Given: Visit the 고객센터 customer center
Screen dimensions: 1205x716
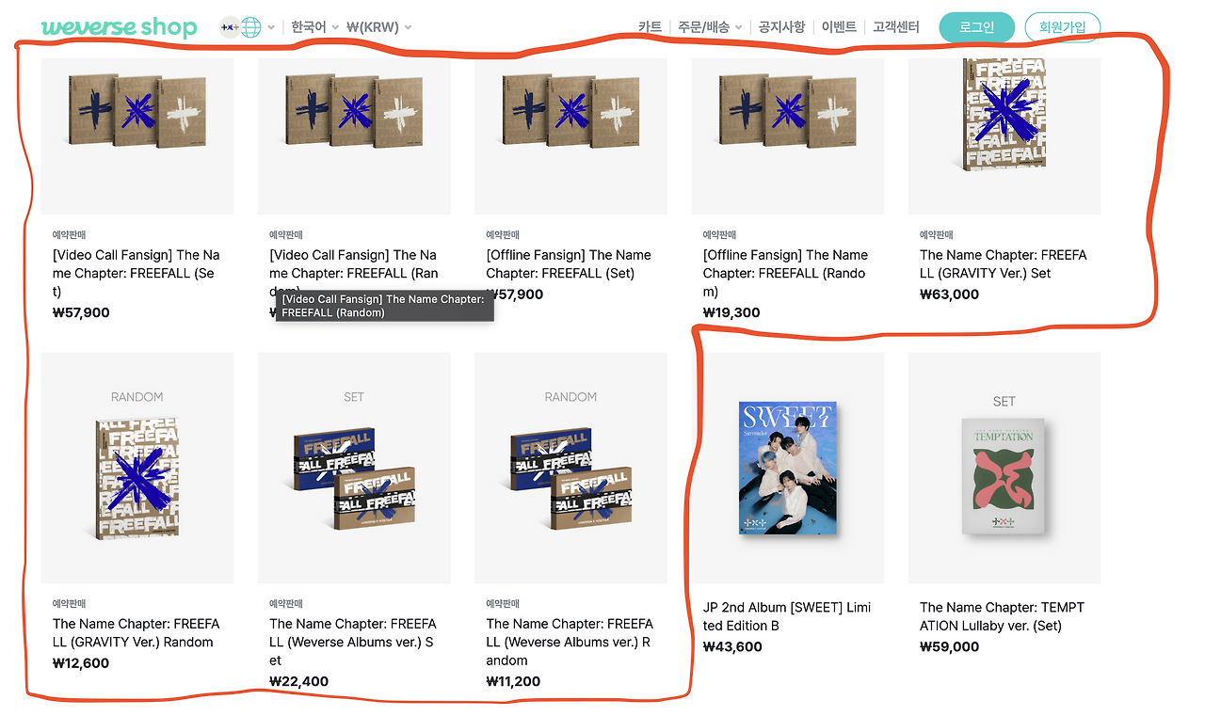Looking at the screenshot, I should [x=897, y=27].
